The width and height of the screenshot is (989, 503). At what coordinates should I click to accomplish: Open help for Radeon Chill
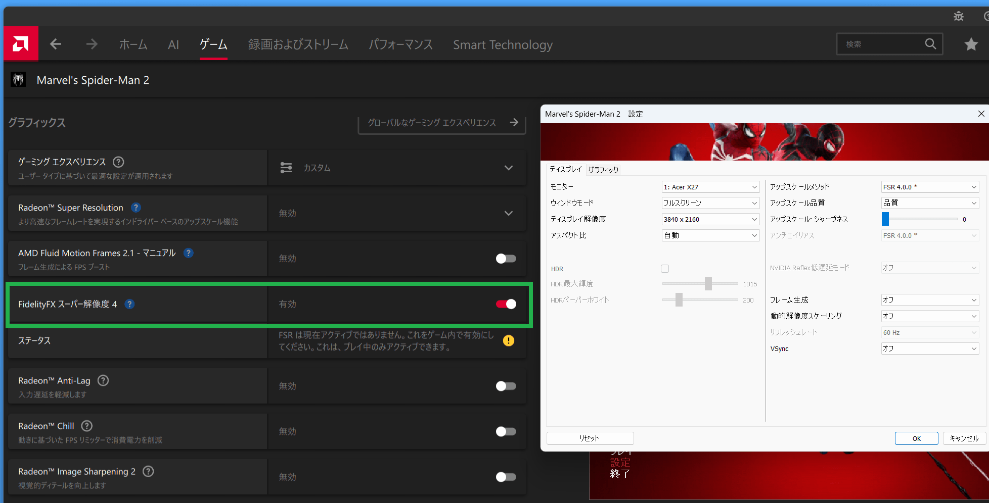(87, 426)
